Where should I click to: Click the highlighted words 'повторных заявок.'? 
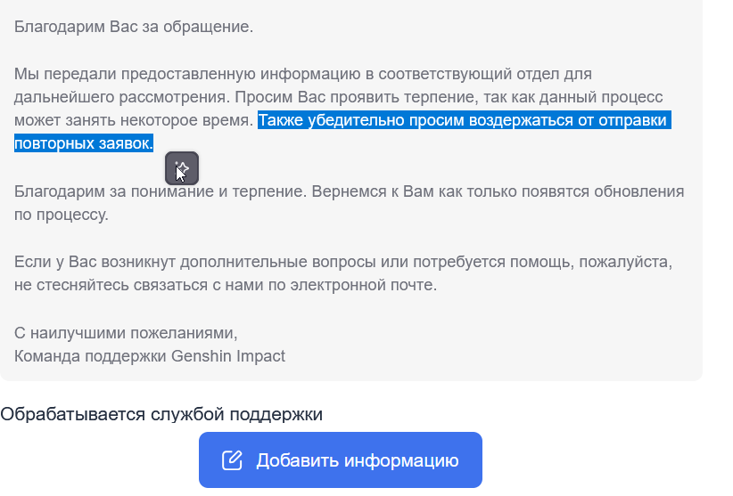click(84, 143)
